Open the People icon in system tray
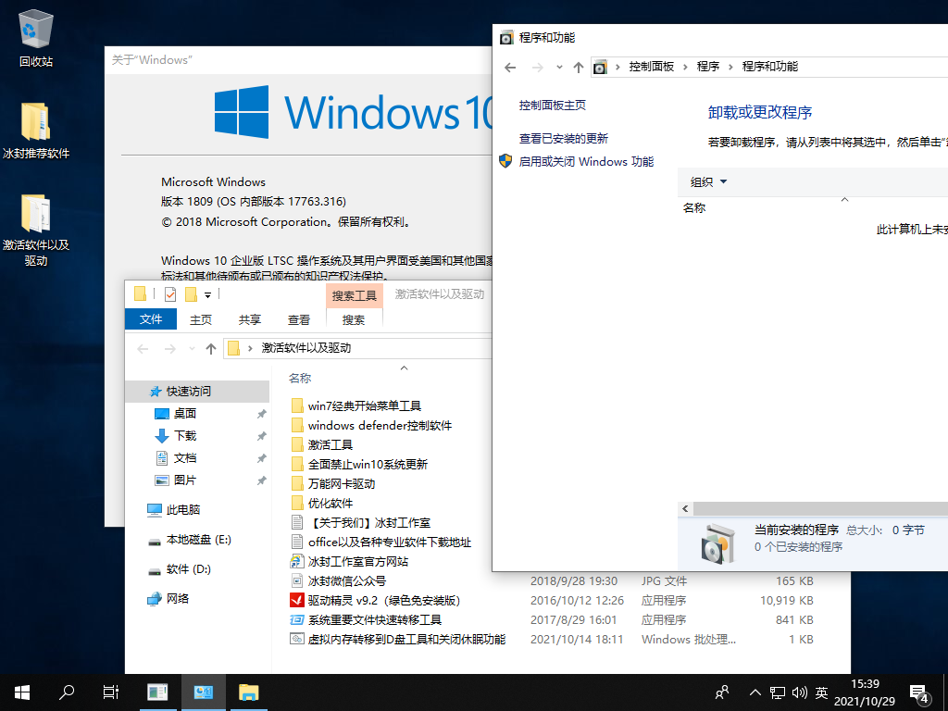948x711 pixels. click(722, 692)
